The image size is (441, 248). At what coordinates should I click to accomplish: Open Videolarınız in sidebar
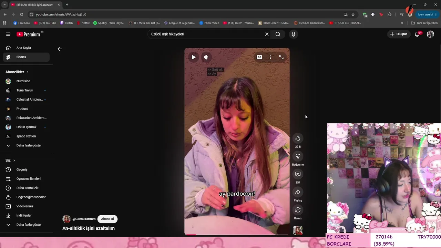tap(26, 206)
